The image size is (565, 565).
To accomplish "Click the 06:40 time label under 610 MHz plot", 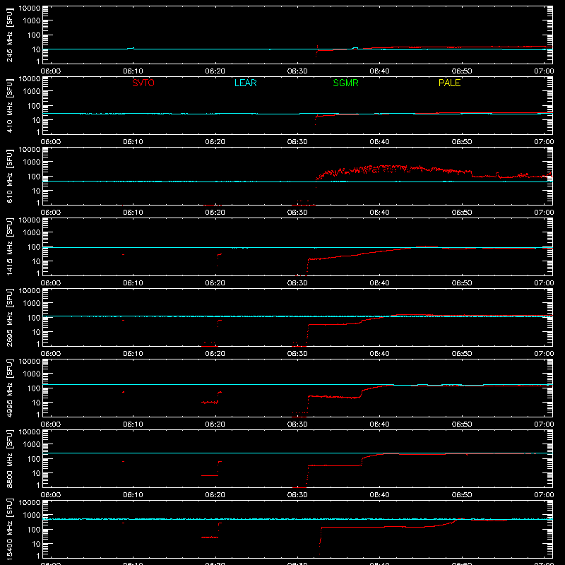I will pyautogui.click(x=379, y=213).
